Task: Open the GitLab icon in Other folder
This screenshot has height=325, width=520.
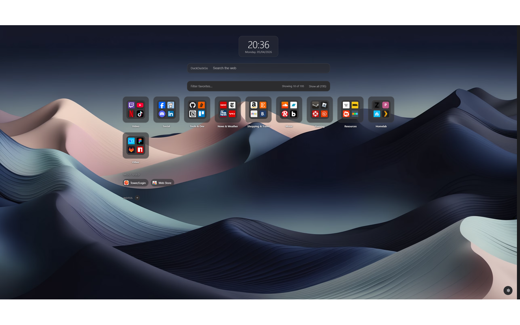Action: (x=131, y=150)
